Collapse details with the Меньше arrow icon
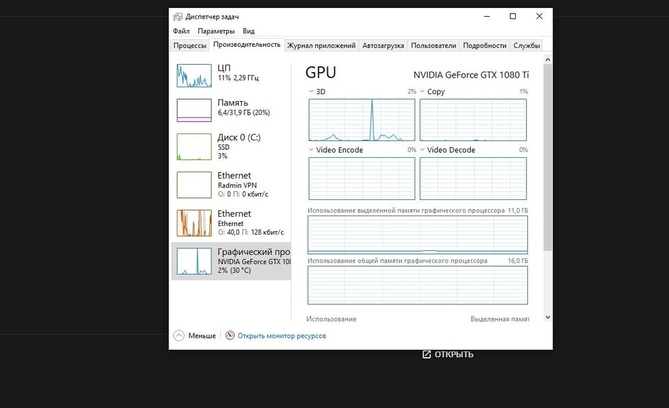The image size is (669, 408). pos(179,336)
